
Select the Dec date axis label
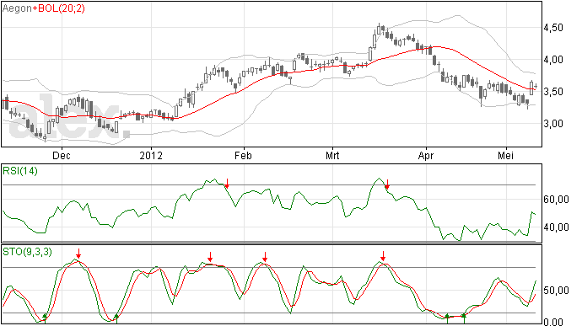(62, 155)
